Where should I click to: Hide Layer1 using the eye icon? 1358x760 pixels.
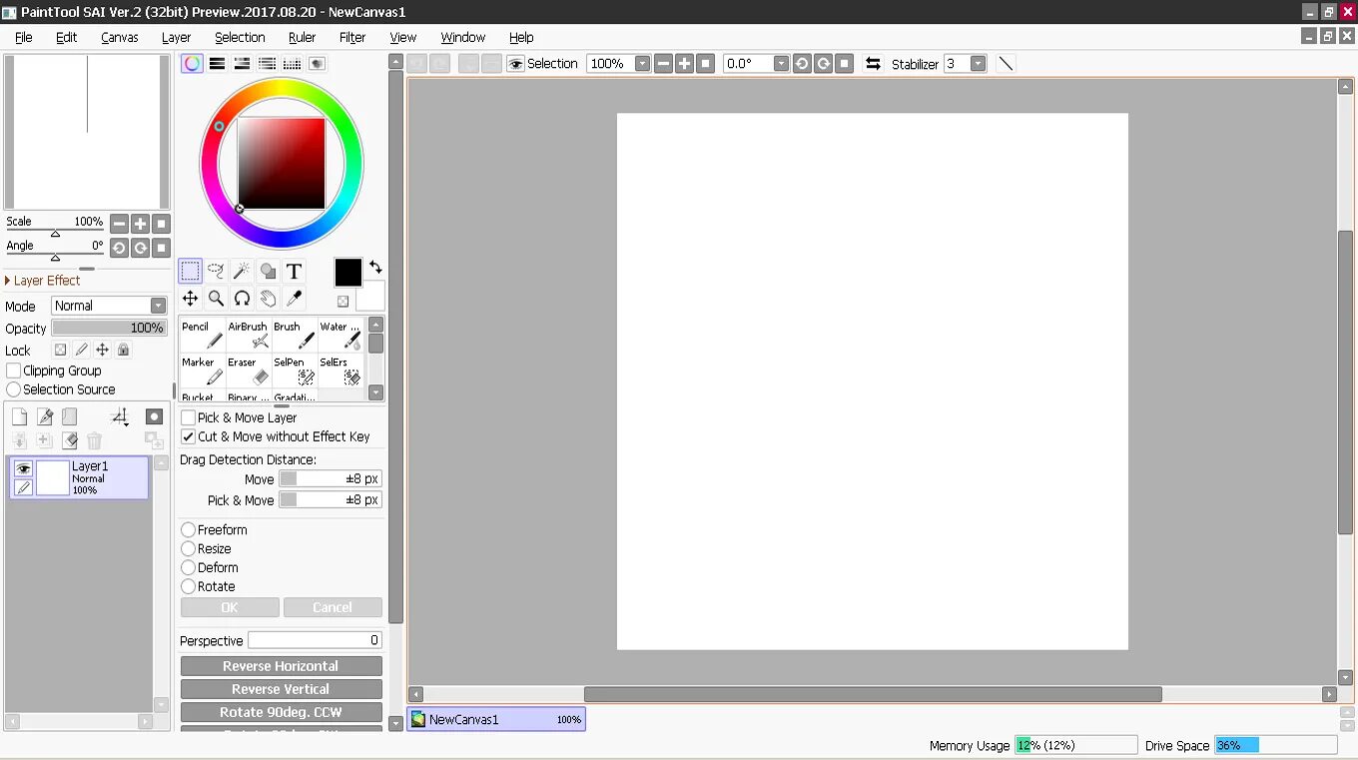[x=23, y=468]
